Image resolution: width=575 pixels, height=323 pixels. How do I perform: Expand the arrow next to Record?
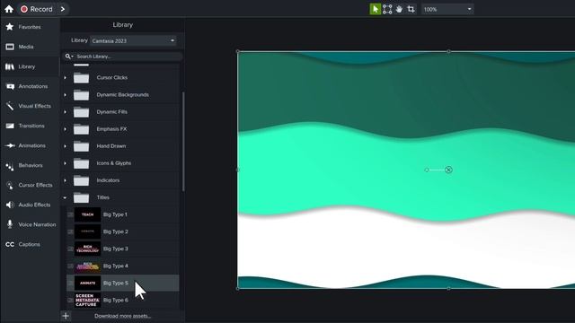tap(63, 9)
